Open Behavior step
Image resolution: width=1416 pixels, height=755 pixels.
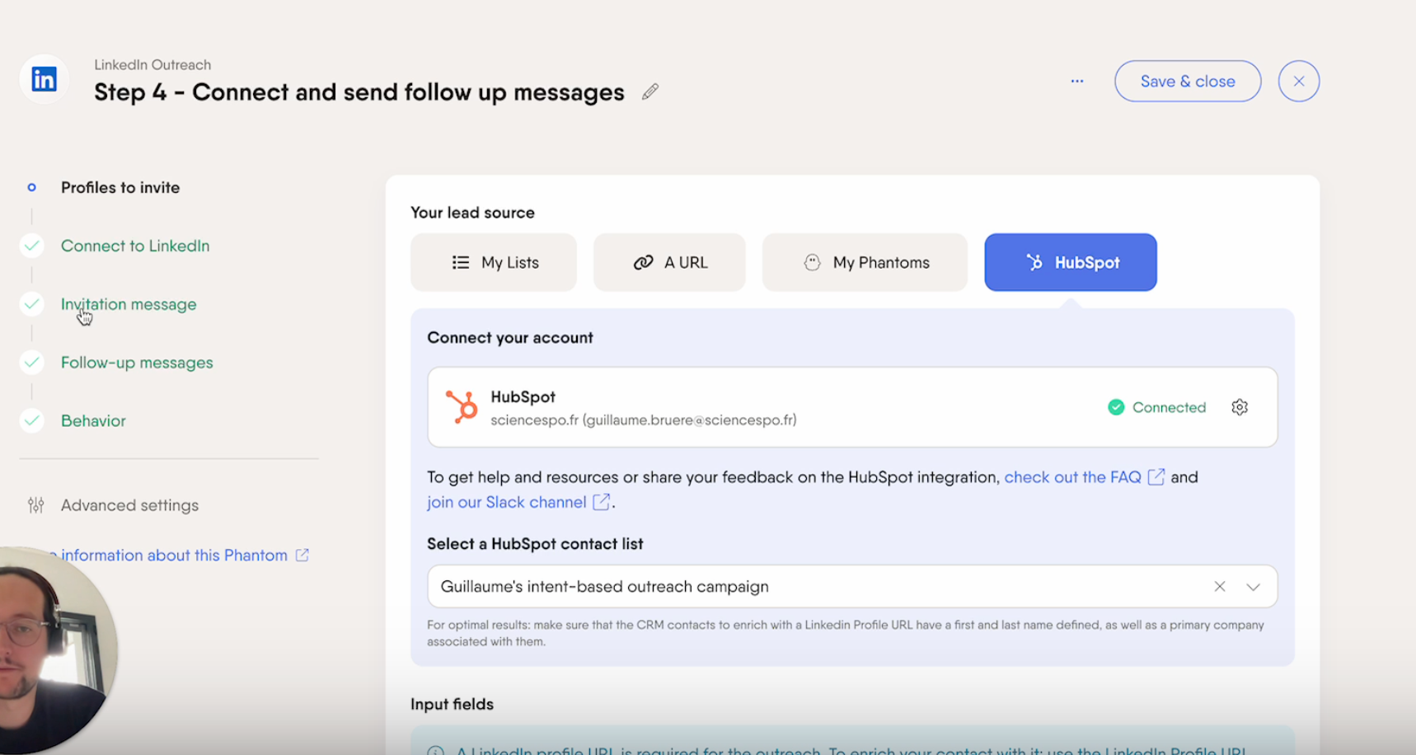coord(93,421)
